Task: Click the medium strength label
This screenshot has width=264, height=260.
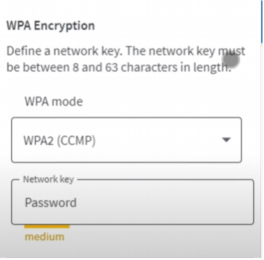Action: (44, 237)
